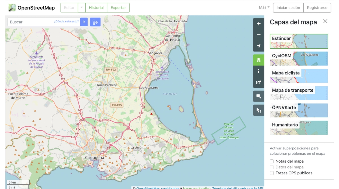Open the Editar dropdown arrow

(82, 8)
